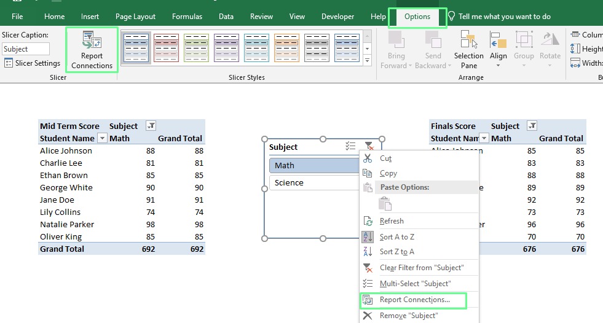Click Report Connections in context menu
603x323 pixels.
(x=414, y=300)
